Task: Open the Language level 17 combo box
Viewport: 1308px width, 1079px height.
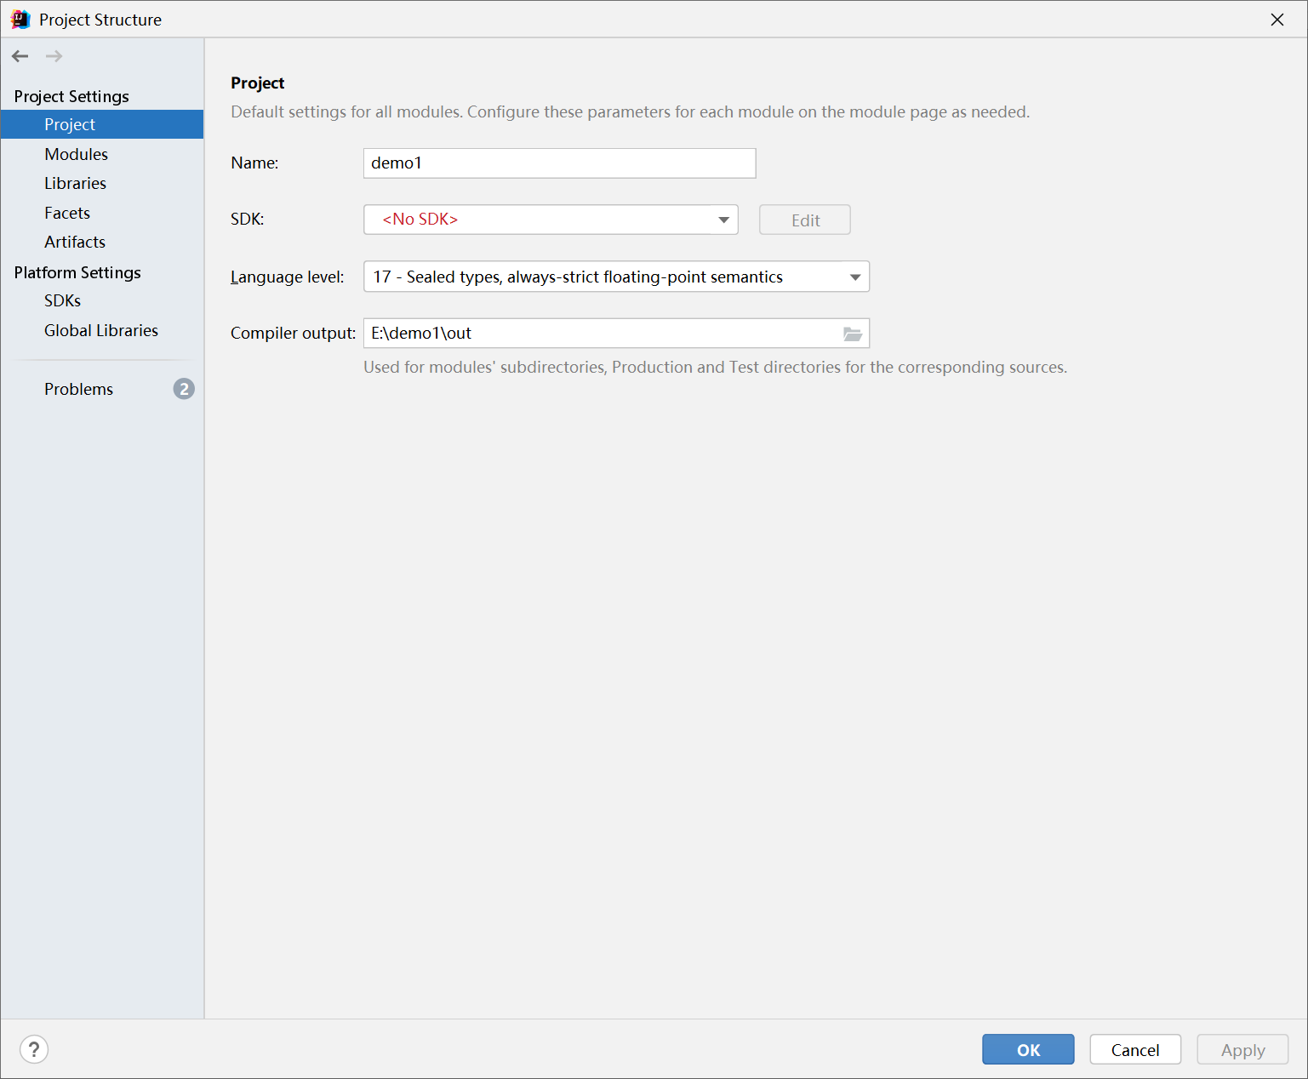Action: (616, 277)
